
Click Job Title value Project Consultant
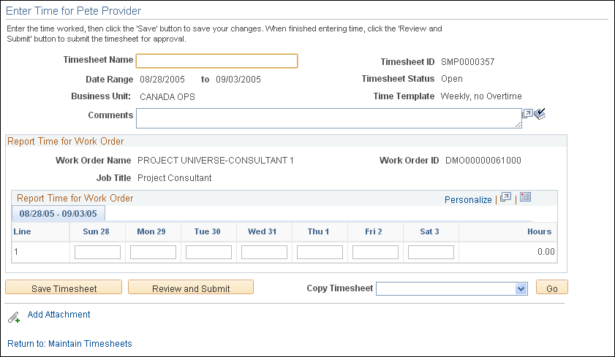coord(175,178)
